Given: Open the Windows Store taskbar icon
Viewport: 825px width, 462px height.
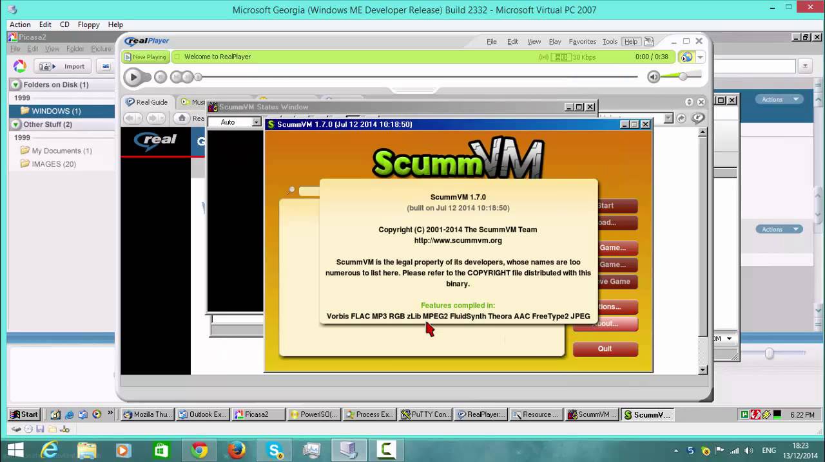Looking at the screenshot, I should [x=162, y=450].
